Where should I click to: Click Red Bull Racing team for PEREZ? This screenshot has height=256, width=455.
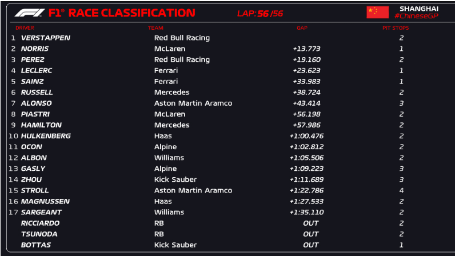(182, 59)
